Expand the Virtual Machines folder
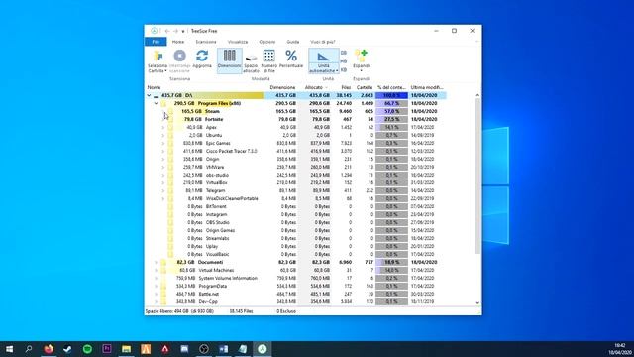The width and height of the screenshot is (634, 357). [x=157, y=271]
